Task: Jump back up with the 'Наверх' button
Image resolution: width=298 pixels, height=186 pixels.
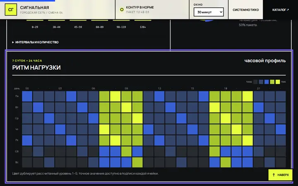Action: pos(280,175)
